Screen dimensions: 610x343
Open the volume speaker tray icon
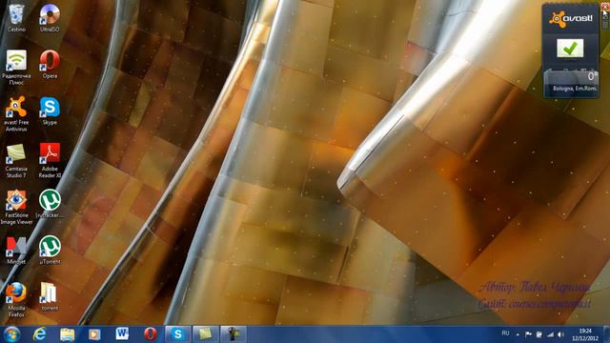click(x=560, y=334)
